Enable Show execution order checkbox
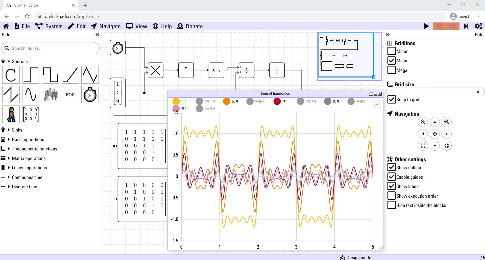 pyautogui.click(x=392, y=196)
